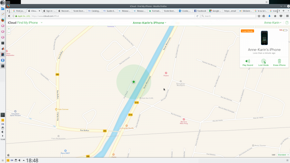
Task: Zoom in the map with plus button
Action: [x=9, y=29]
